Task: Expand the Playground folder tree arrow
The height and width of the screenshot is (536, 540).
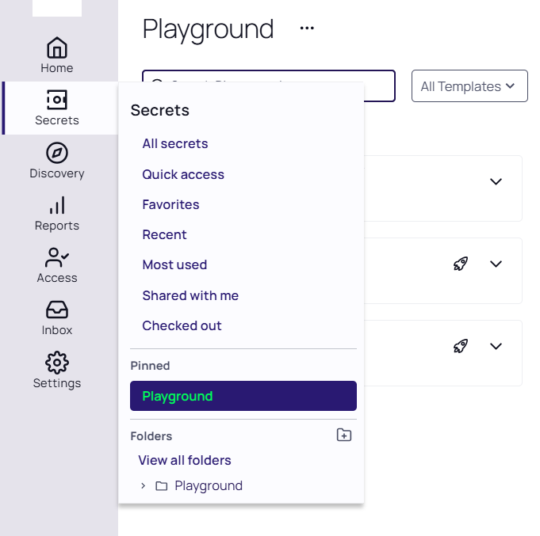Action: tap(144, 485)
